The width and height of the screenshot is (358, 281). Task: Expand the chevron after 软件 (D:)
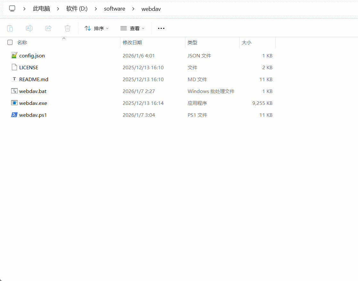(x=96, y=9)
